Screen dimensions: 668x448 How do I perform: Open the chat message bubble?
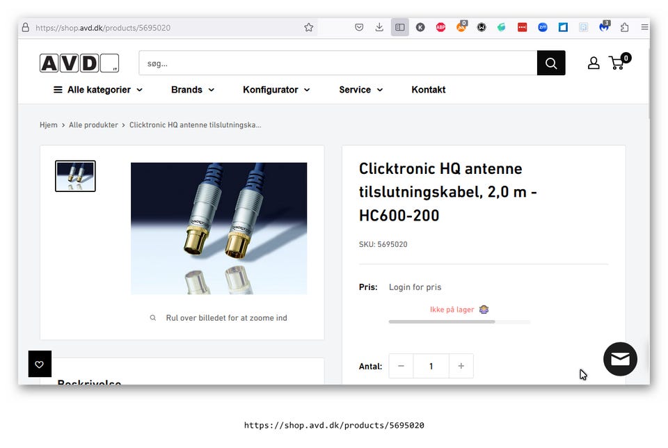click(620, 359)
